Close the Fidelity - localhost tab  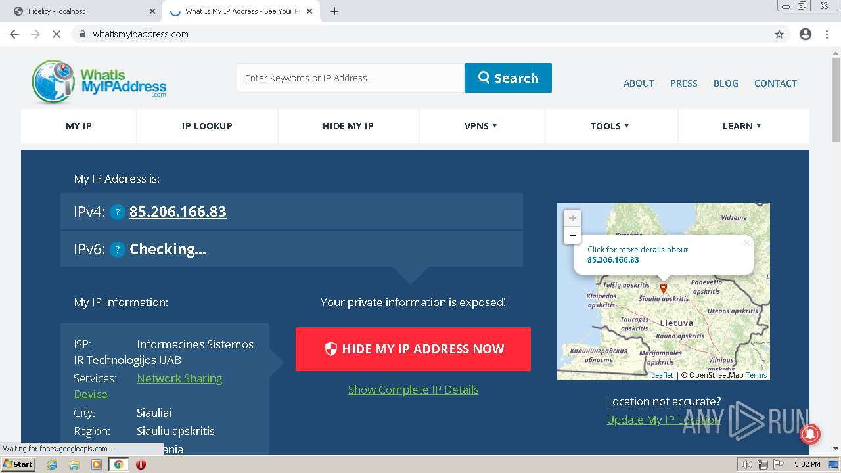click(152, 11)
